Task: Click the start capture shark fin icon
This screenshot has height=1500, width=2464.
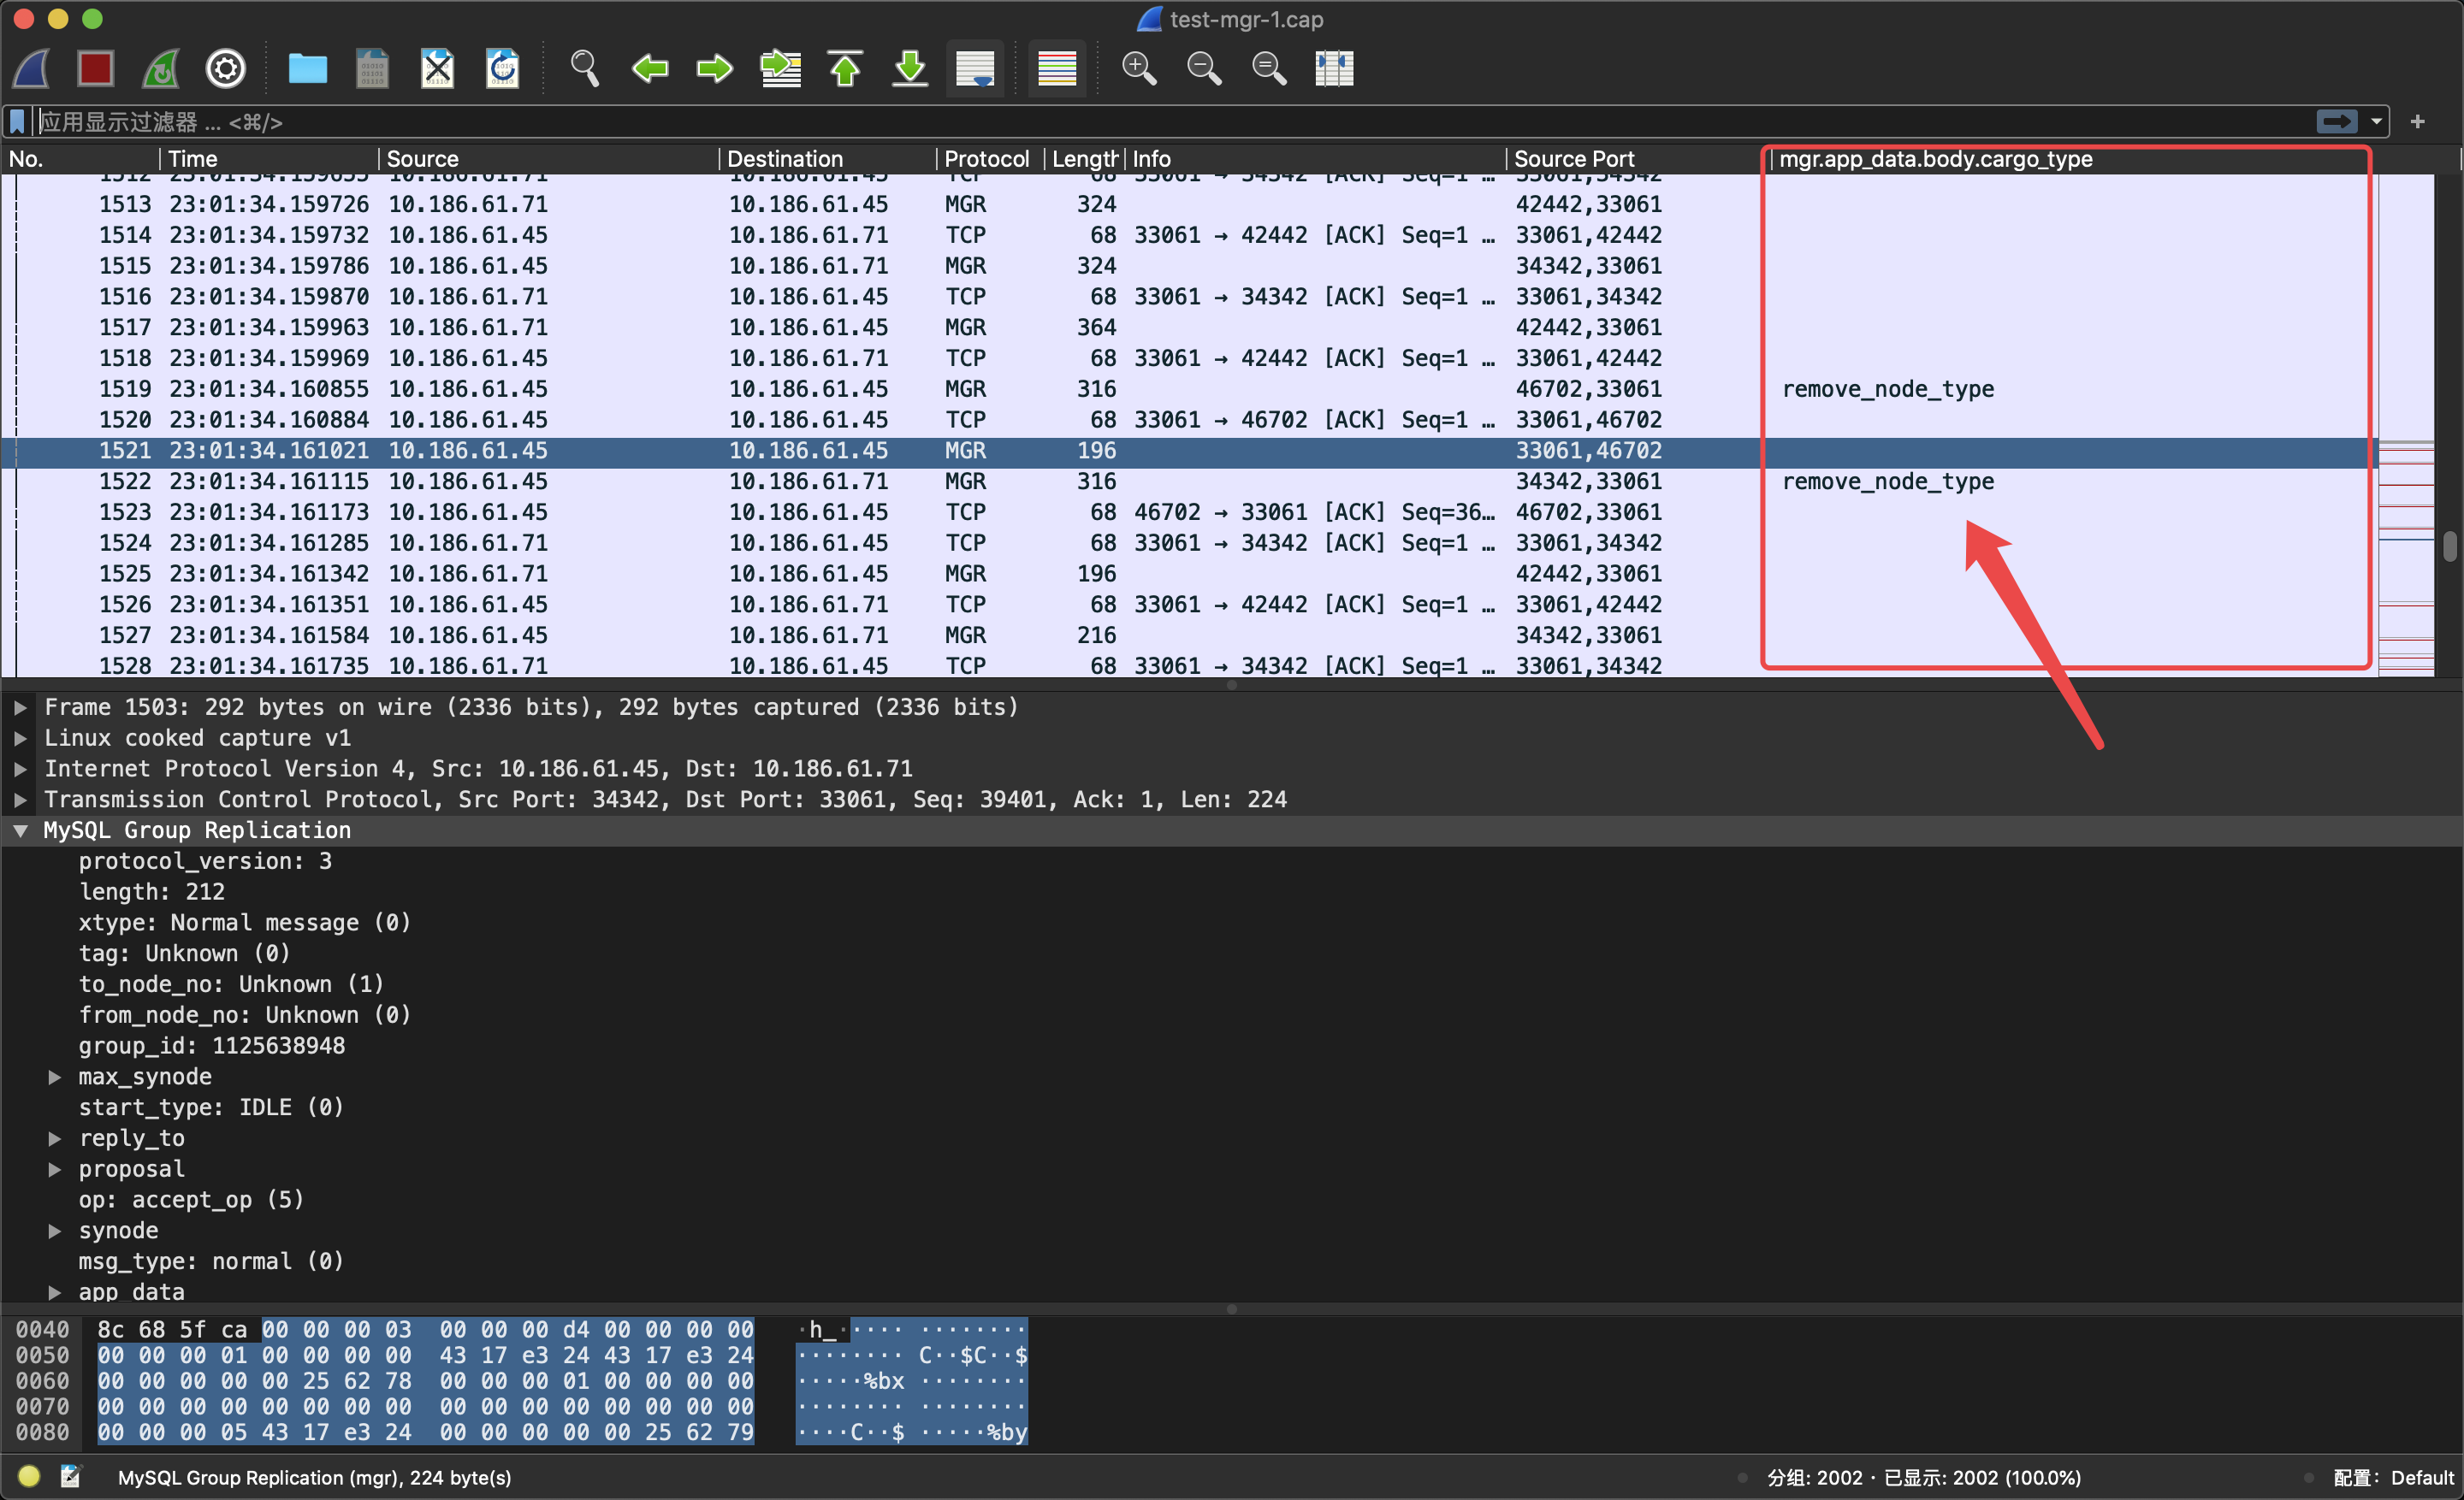Action: [x=32, y=68]
